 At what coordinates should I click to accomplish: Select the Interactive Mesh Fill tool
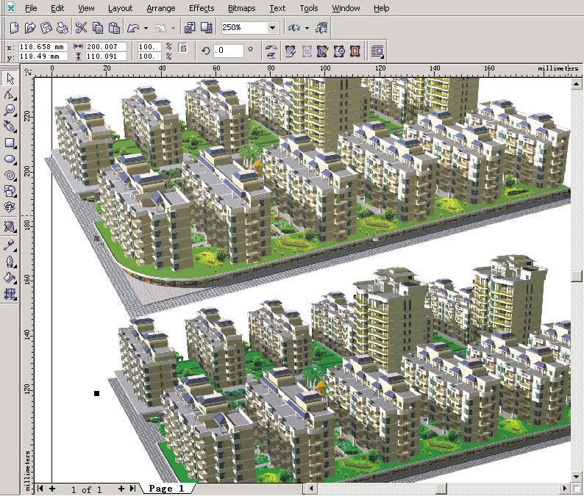click(x=10, y=295)
